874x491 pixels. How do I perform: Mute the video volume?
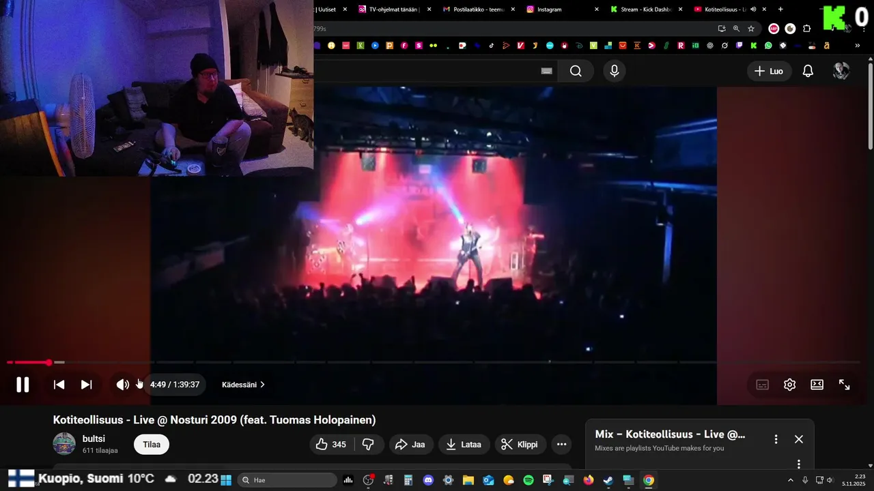click(x=122, y=385)
